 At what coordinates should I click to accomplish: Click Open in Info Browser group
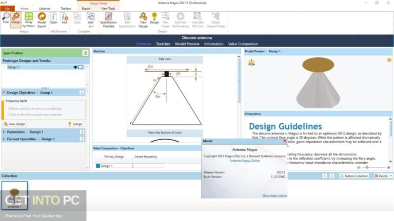click(53, 18)
